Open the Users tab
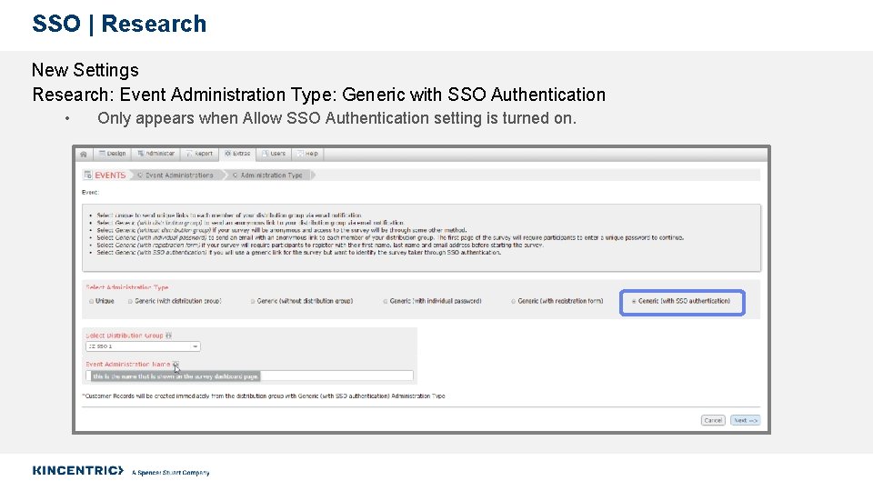 click(x=274, y=154)
